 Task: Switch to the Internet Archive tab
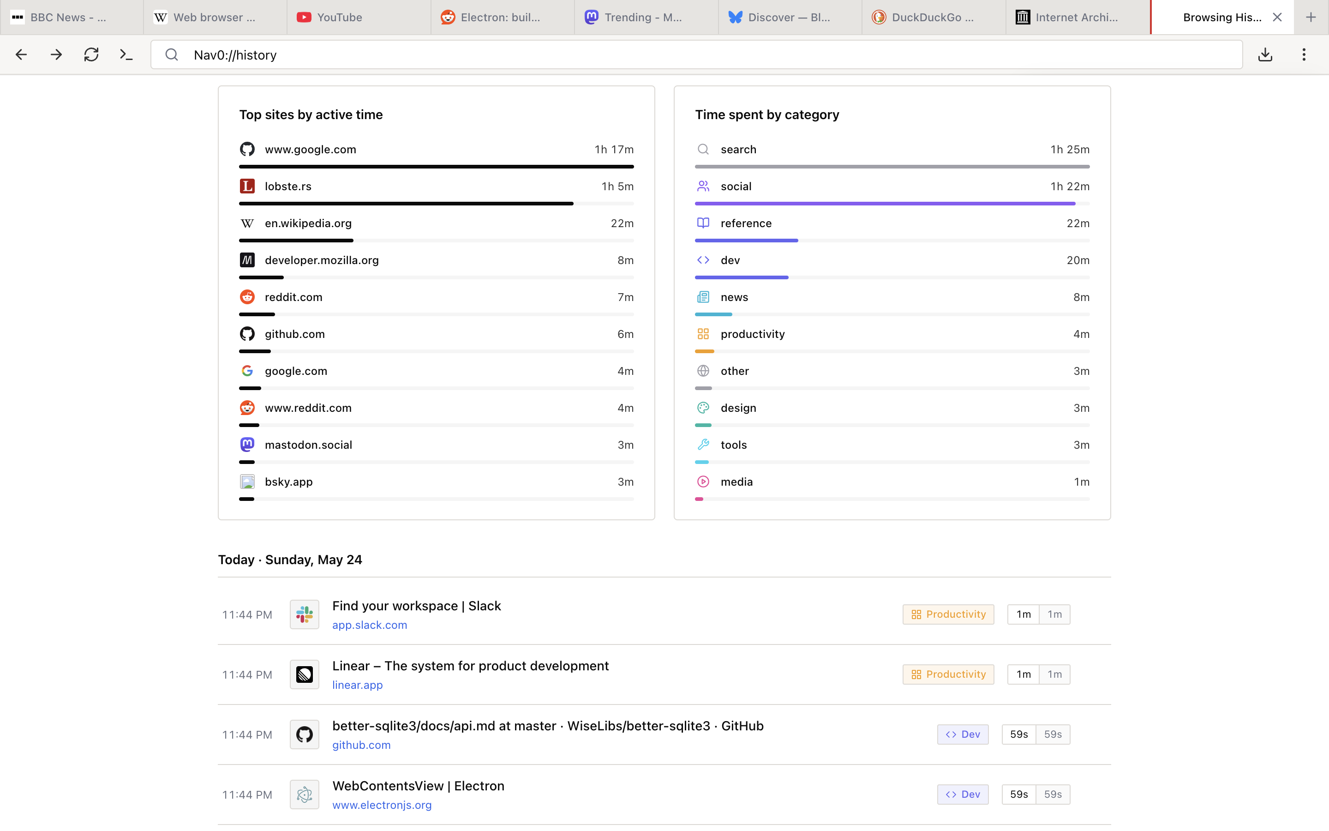pos(1078,17)
